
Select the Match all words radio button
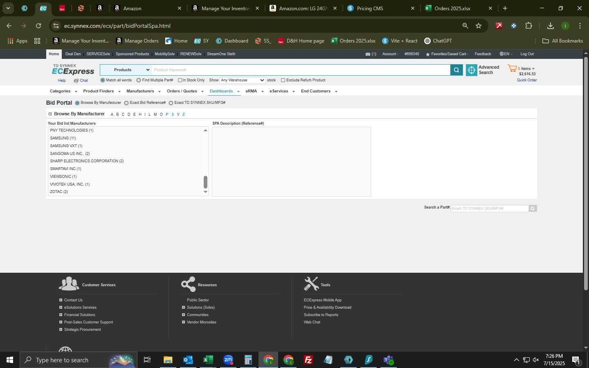103,80
